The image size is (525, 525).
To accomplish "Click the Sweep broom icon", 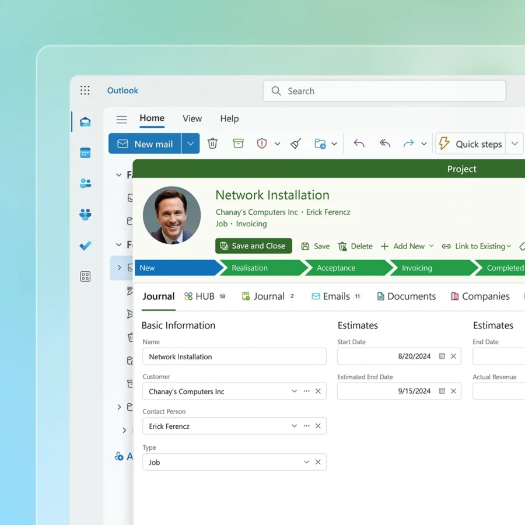I will coord(296,143).
